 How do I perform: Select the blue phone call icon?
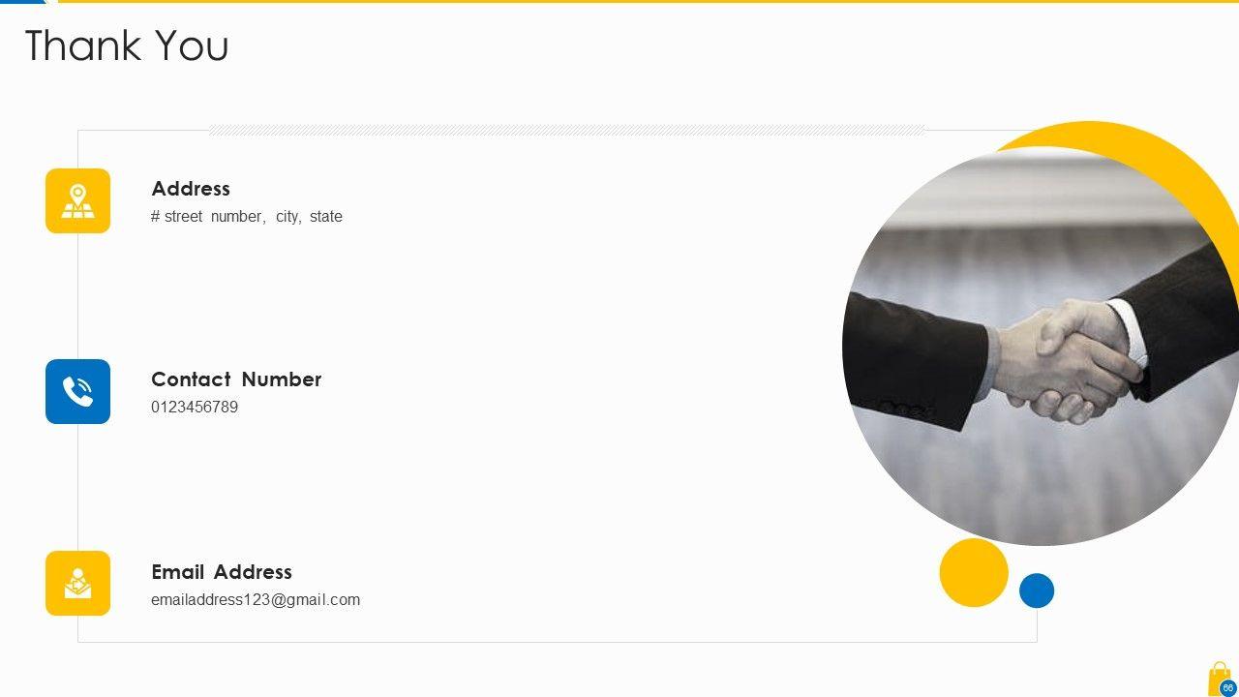(x=77, y=392)
